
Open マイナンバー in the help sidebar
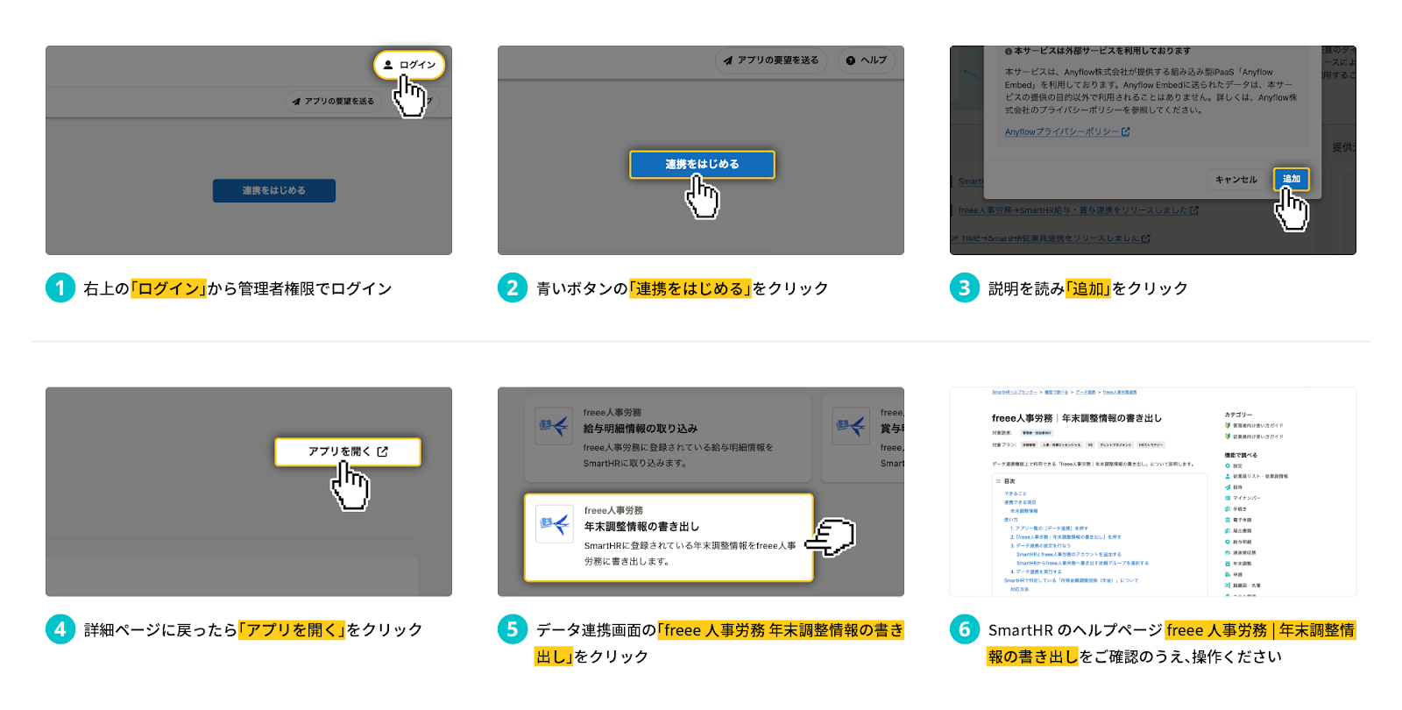(1243, 498)
